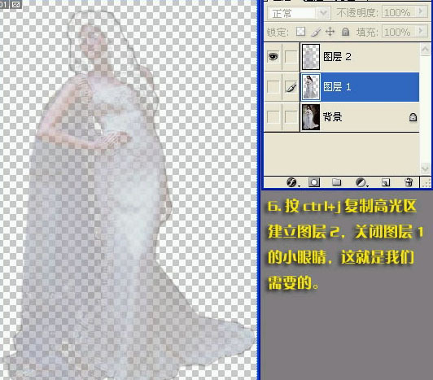Show 图层 1 visibility box
The height and width of the screenshot is (380, 433).
(273, 87)
